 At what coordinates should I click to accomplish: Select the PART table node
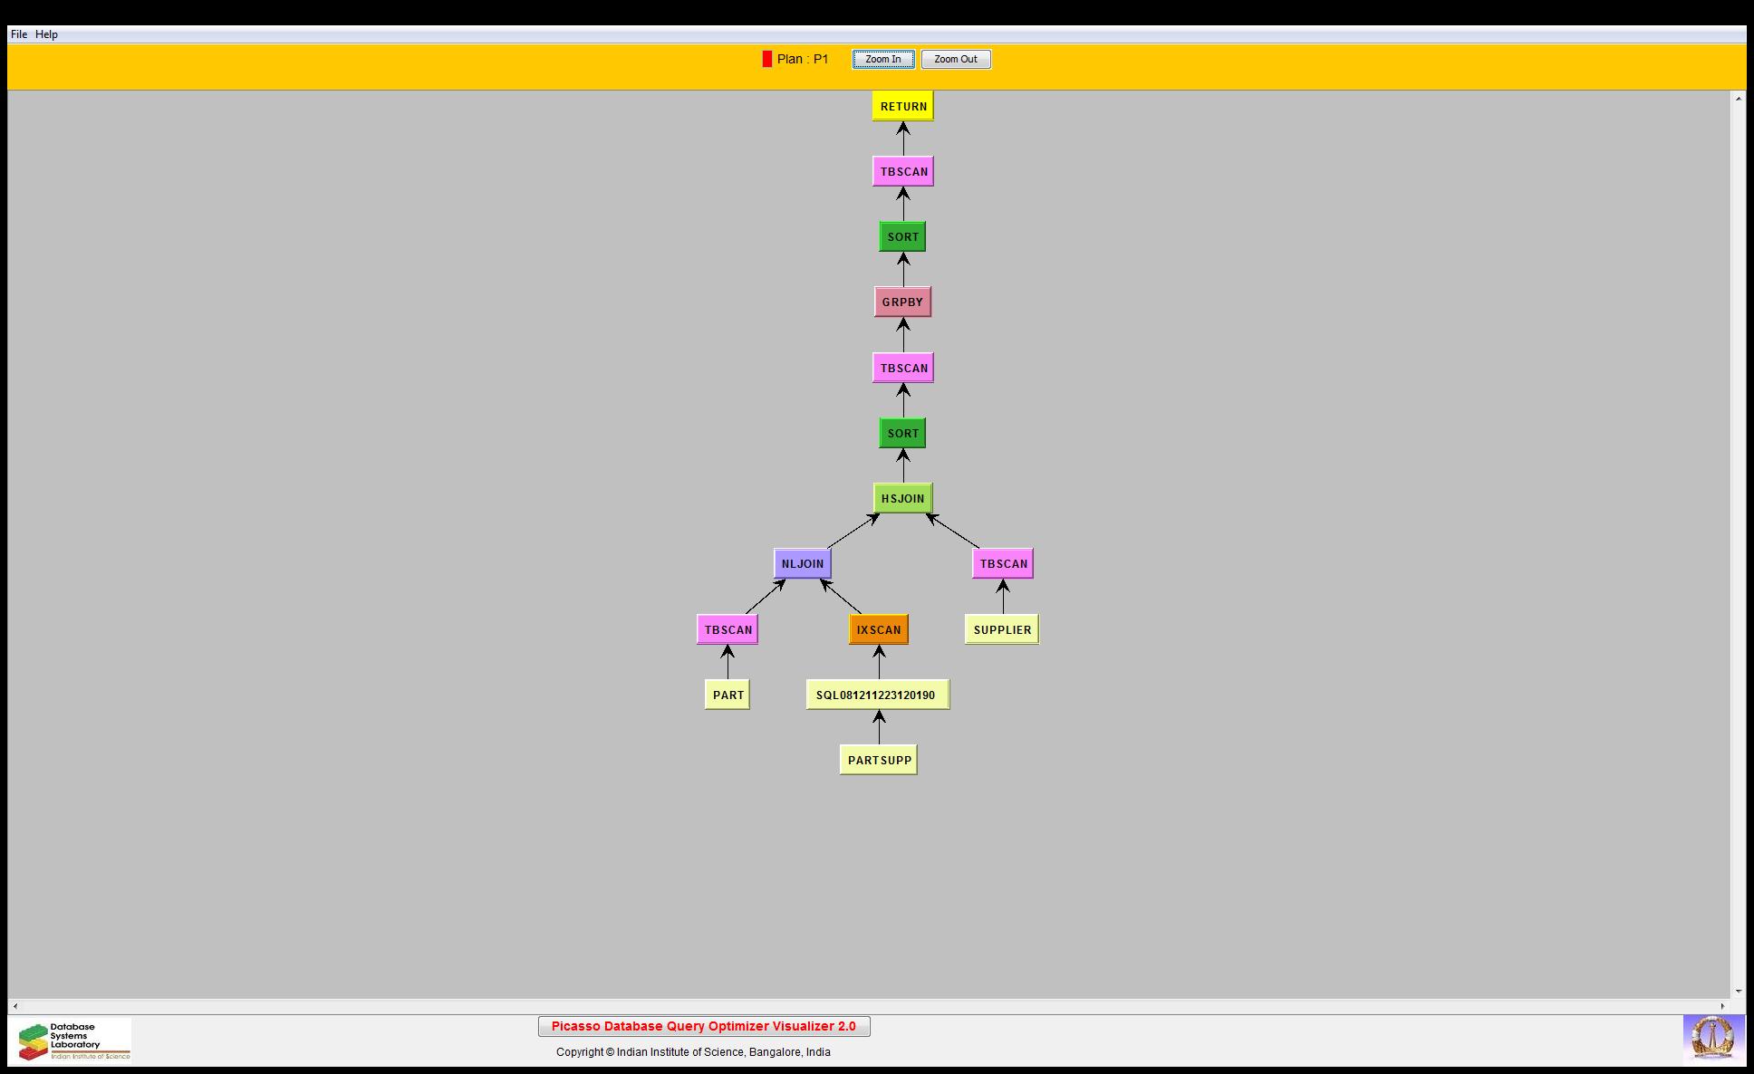728,695
